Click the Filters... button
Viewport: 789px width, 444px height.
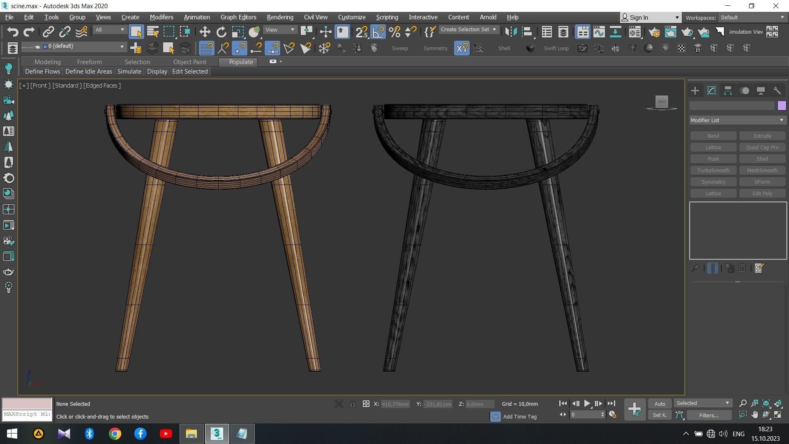tap(708, 415)
